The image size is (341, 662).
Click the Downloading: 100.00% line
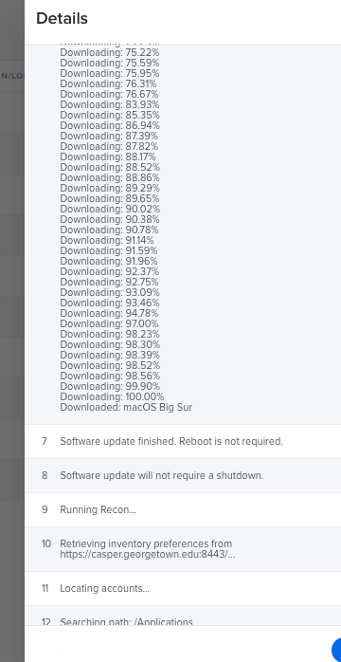coord(112,396)
